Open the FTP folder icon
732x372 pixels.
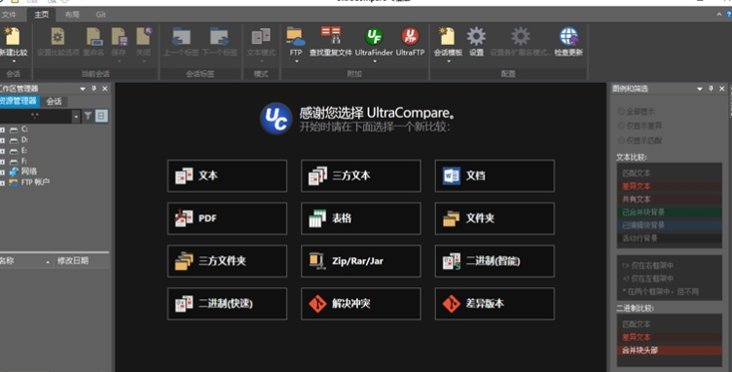pyautogui.click(x=296, y=36)
